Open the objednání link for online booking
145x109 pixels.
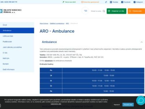coord(49,61)
